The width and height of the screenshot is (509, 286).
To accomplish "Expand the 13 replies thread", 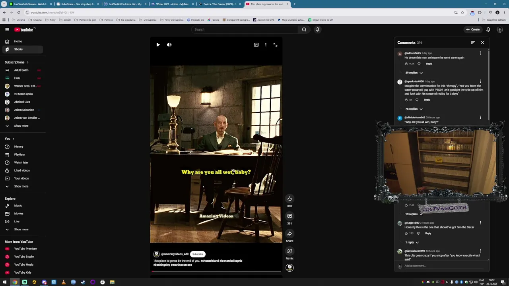I will coord(414,214).
